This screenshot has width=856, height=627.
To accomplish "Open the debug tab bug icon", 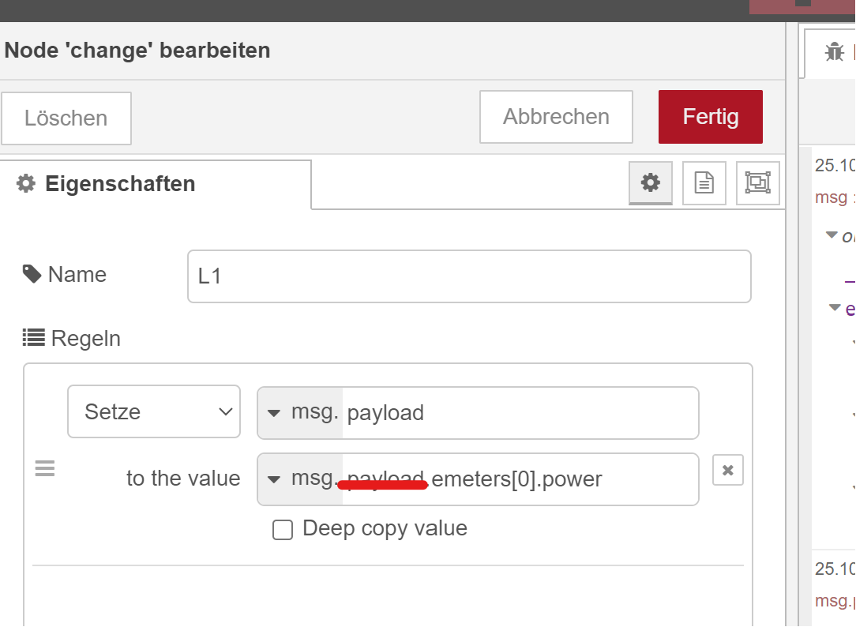I will point(834,52).
